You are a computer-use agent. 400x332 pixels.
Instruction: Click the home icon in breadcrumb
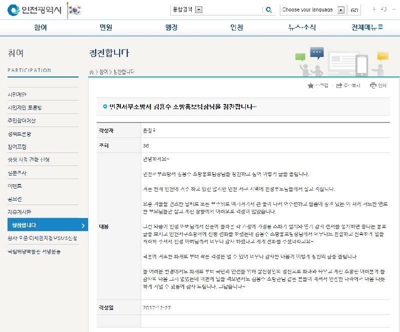91,72
